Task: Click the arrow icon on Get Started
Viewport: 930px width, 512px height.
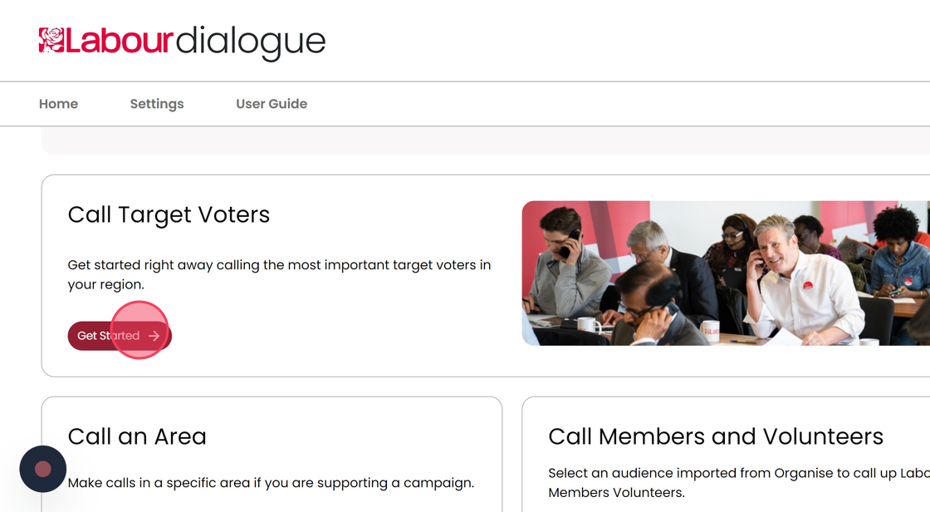Action: click(154, 336)
